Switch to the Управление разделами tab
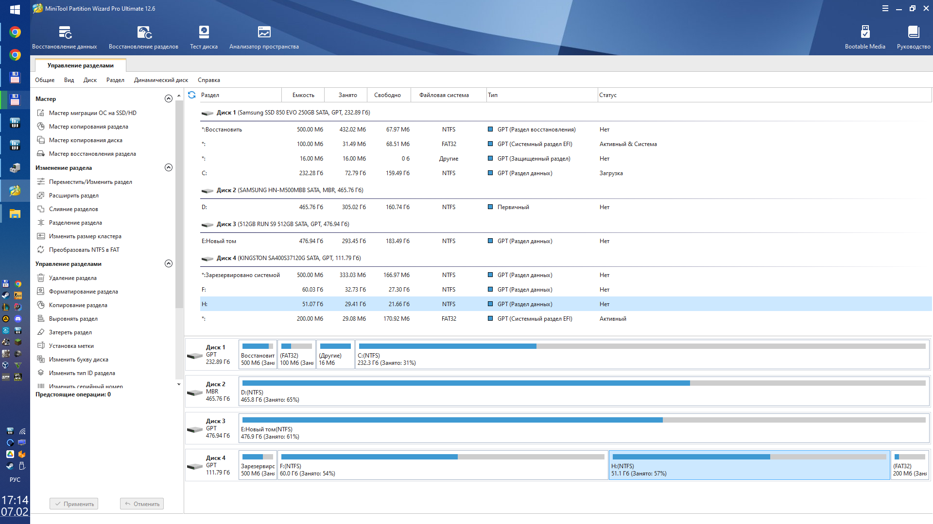The height and width of the screenshot is (524, 933). coord(81,65)
